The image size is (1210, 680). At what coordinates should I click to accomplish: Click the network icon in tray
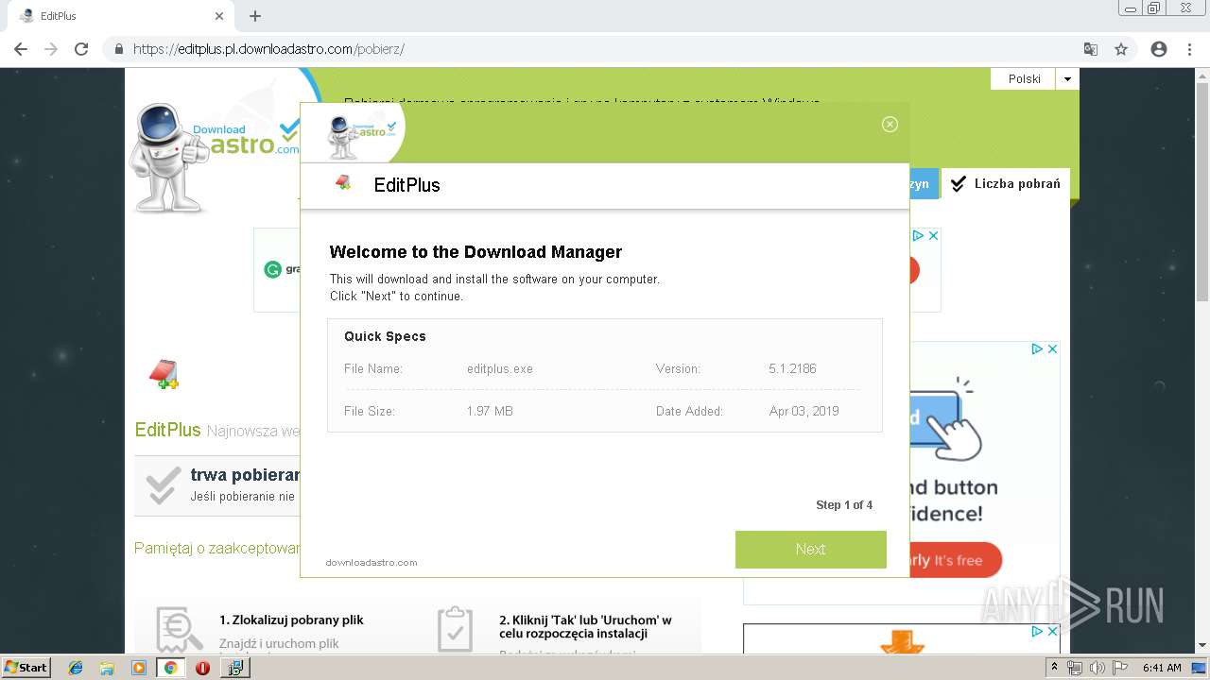(1075, 668)
